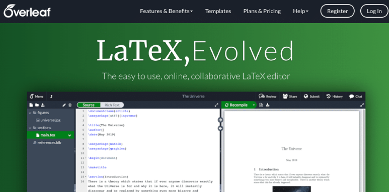This screenshot has width=389, height=192.
Task: Click the Register button
Action: 337,11
